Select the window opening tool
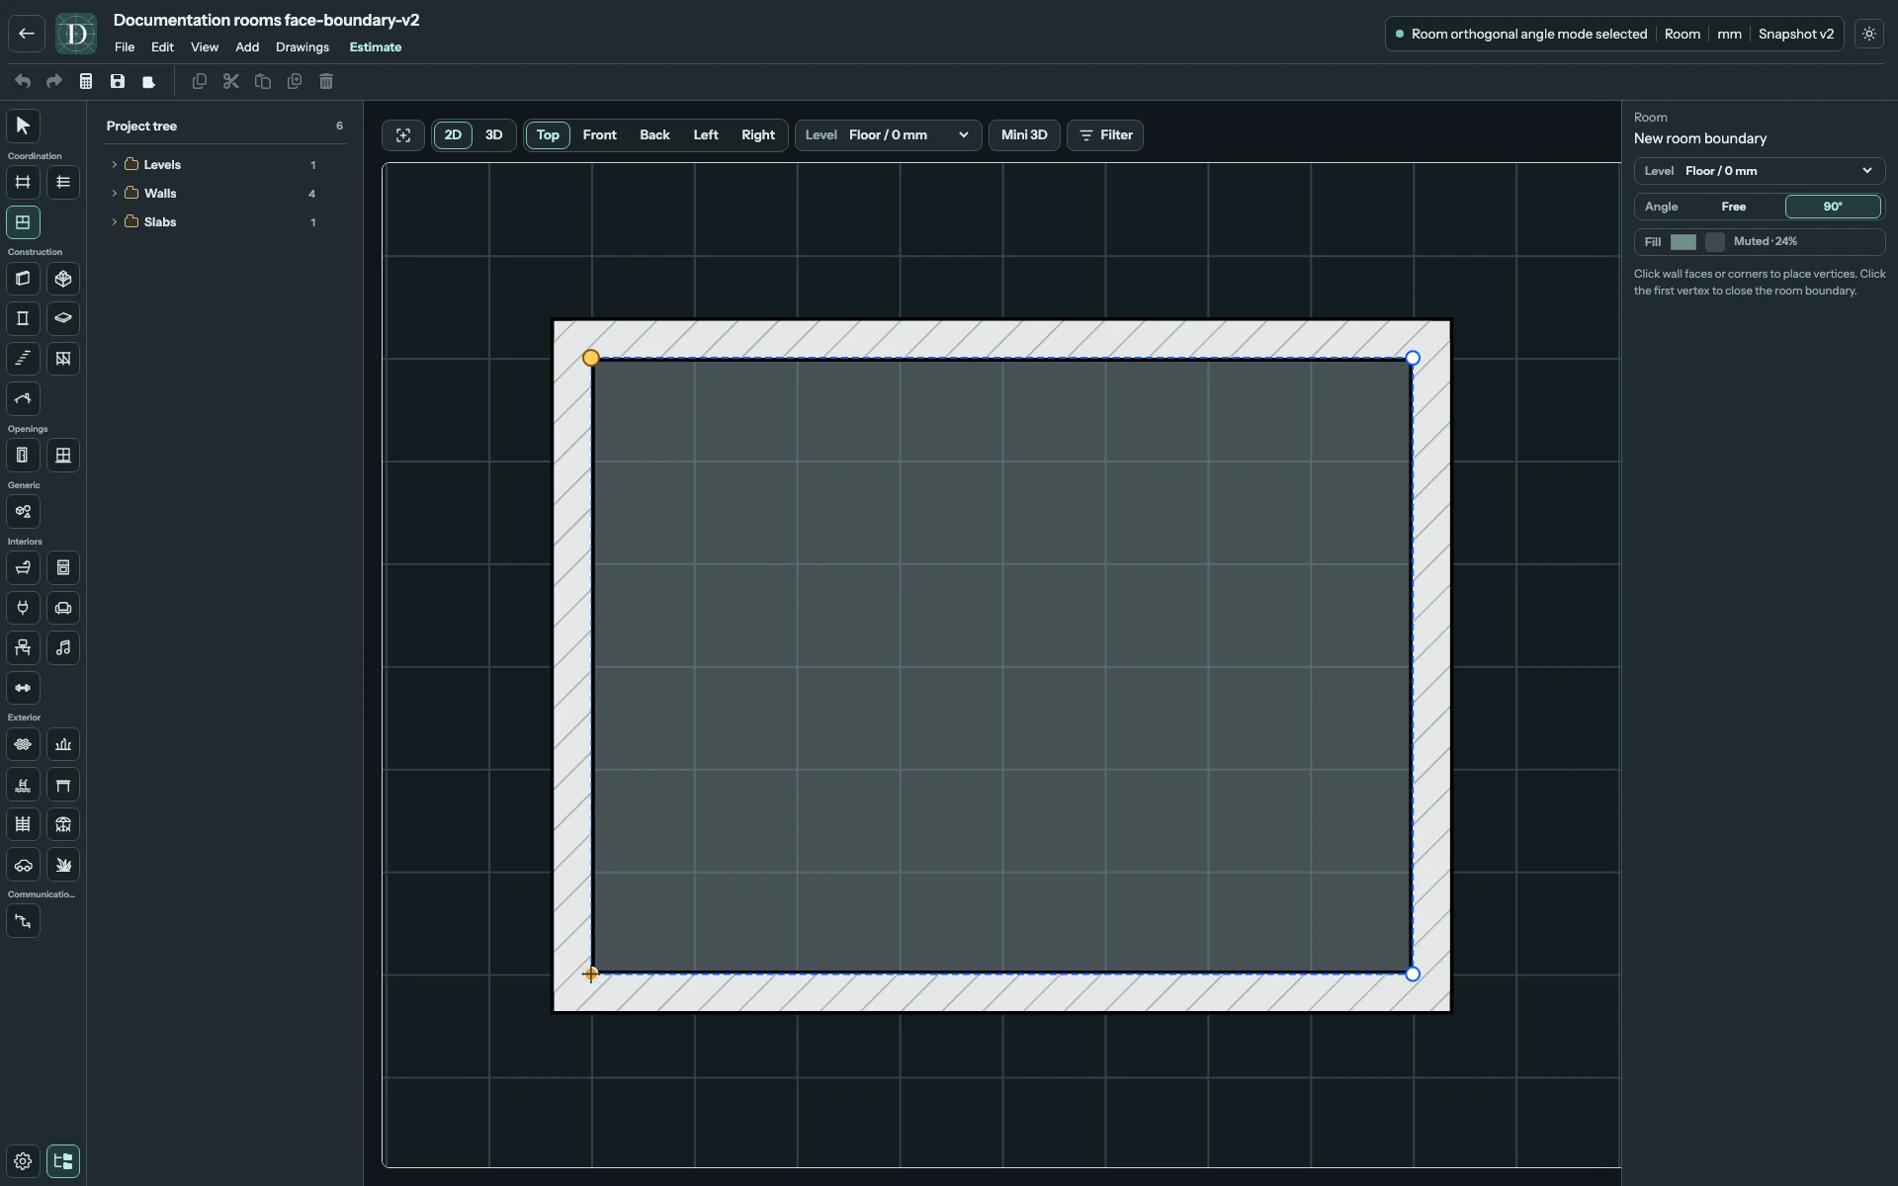Viewport: 1898px width, 1186px height. 63,456
